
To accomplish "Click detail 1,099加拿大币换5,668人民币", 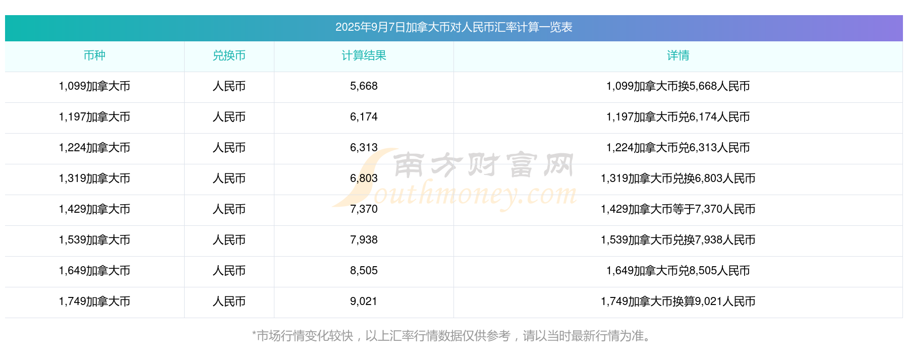I will (678, 86).
